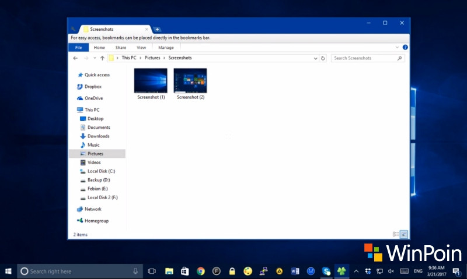The height and width of the screenshot is (279, 467).
Task: Open Microsoft Word from the taskbar
Action: click(295, 271)
